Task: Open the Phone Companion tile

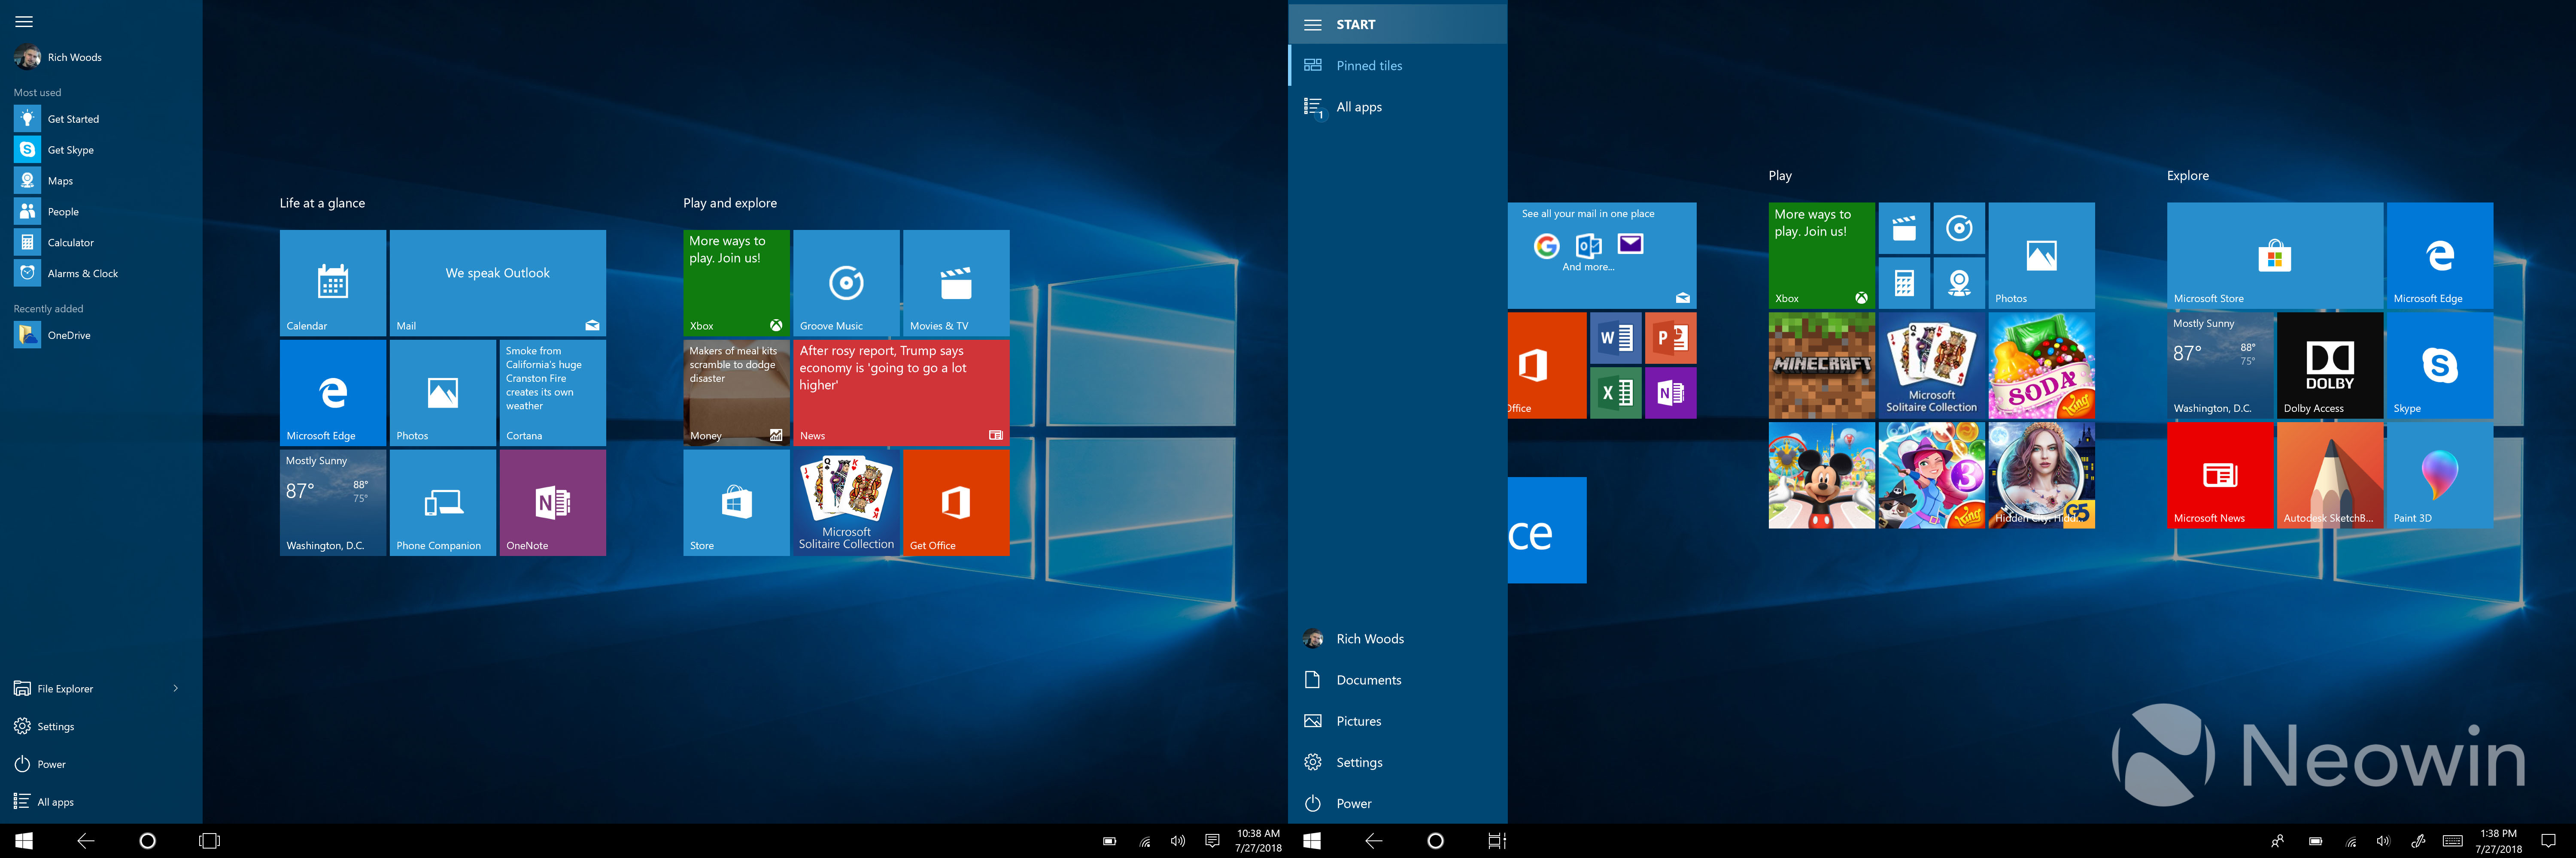Action: (x=442, y=502)
